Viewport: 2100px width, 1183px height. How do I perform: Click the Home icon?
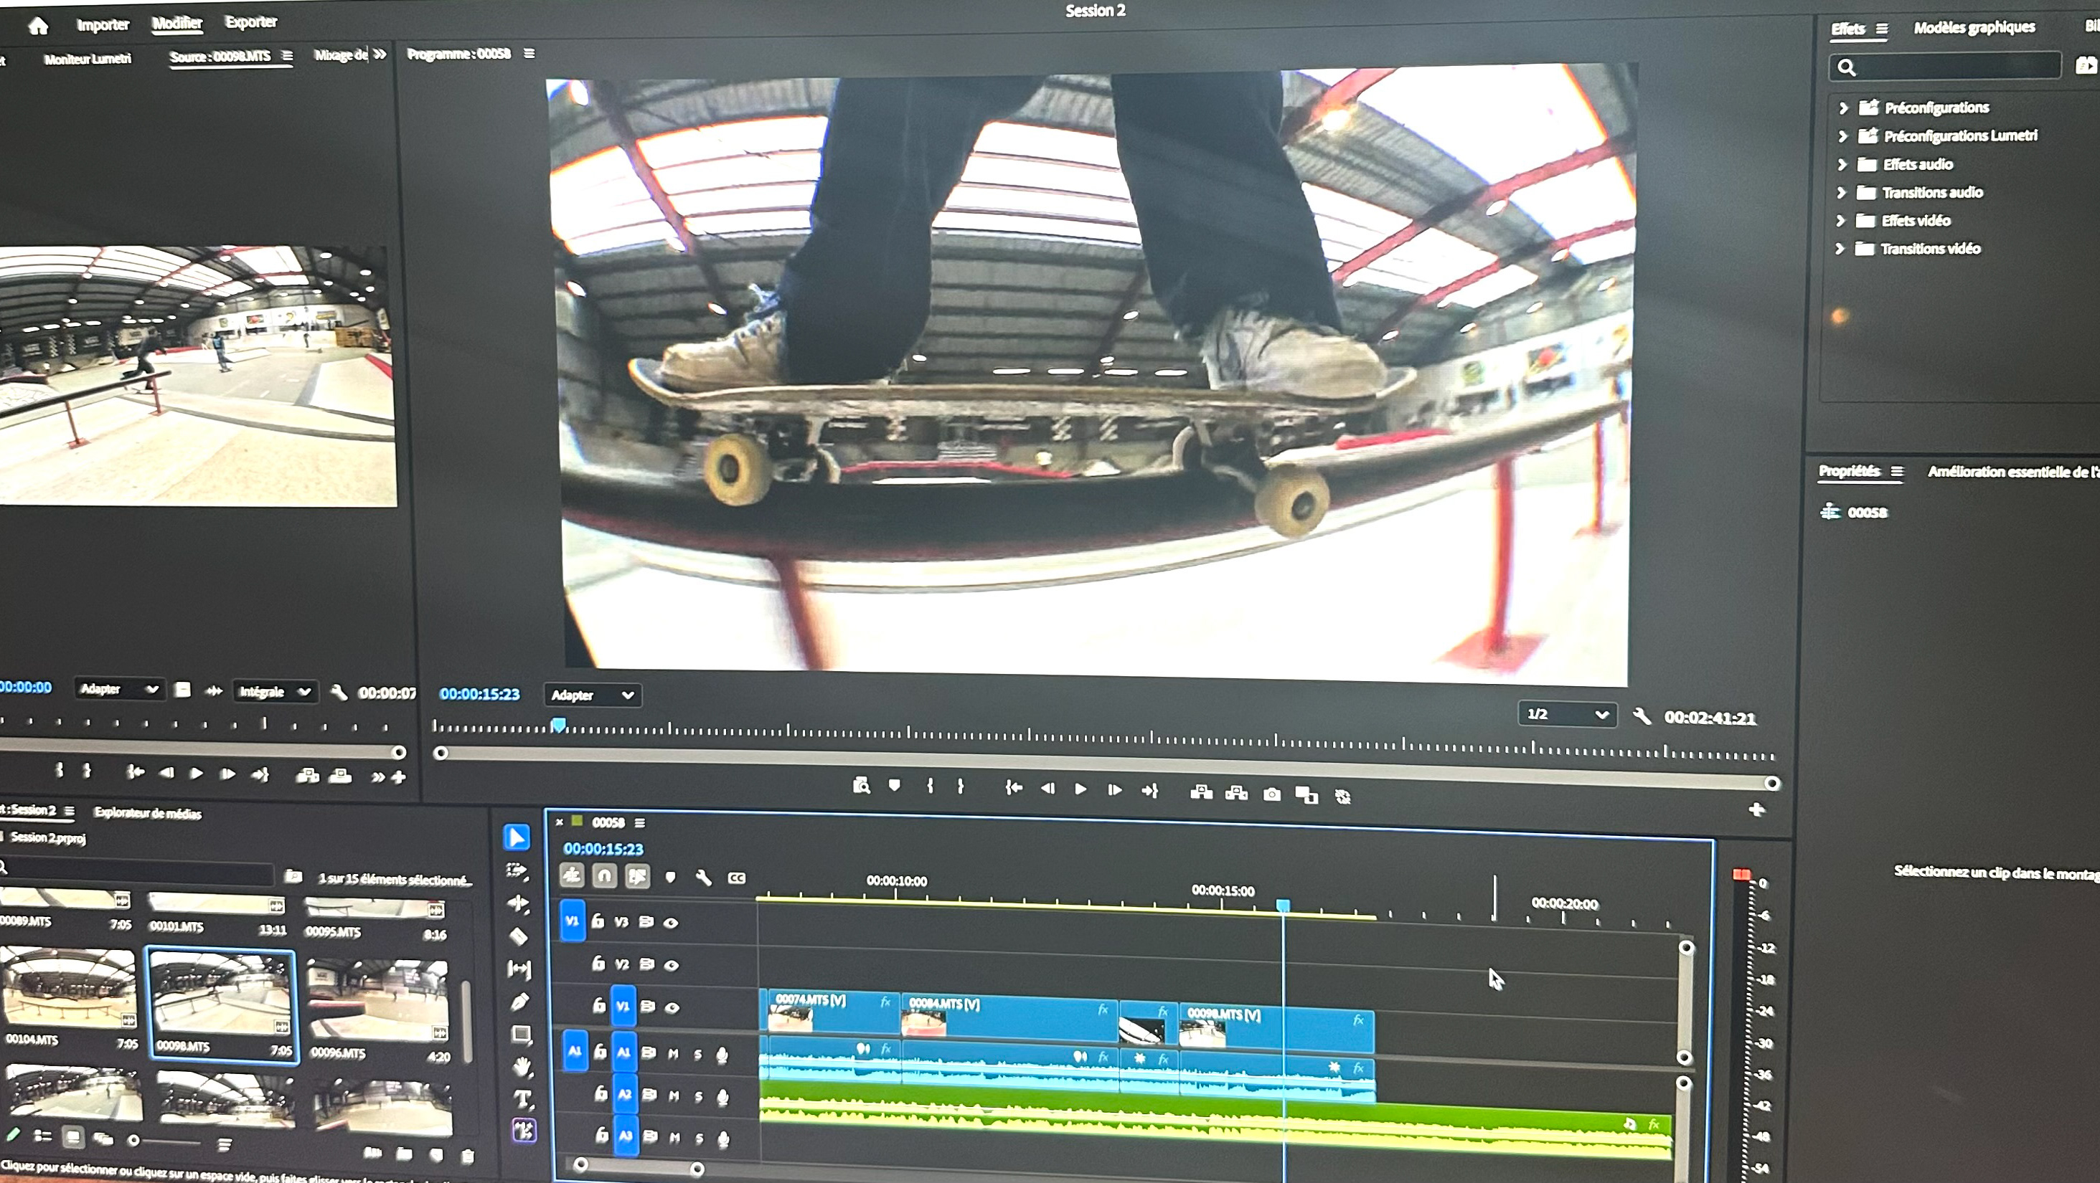(x=38, y=26)
